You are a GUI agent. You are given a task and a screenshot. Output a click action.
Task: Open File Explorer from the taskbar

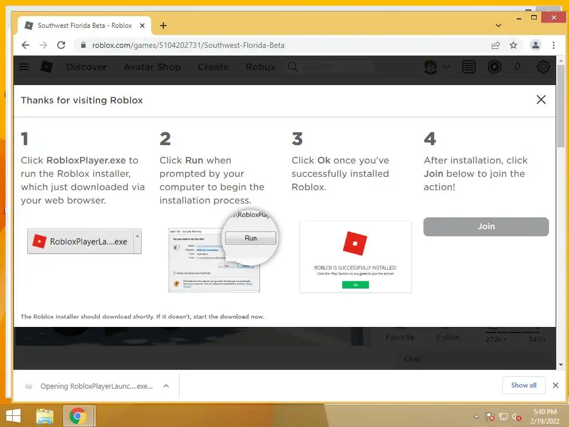[45, 416]
